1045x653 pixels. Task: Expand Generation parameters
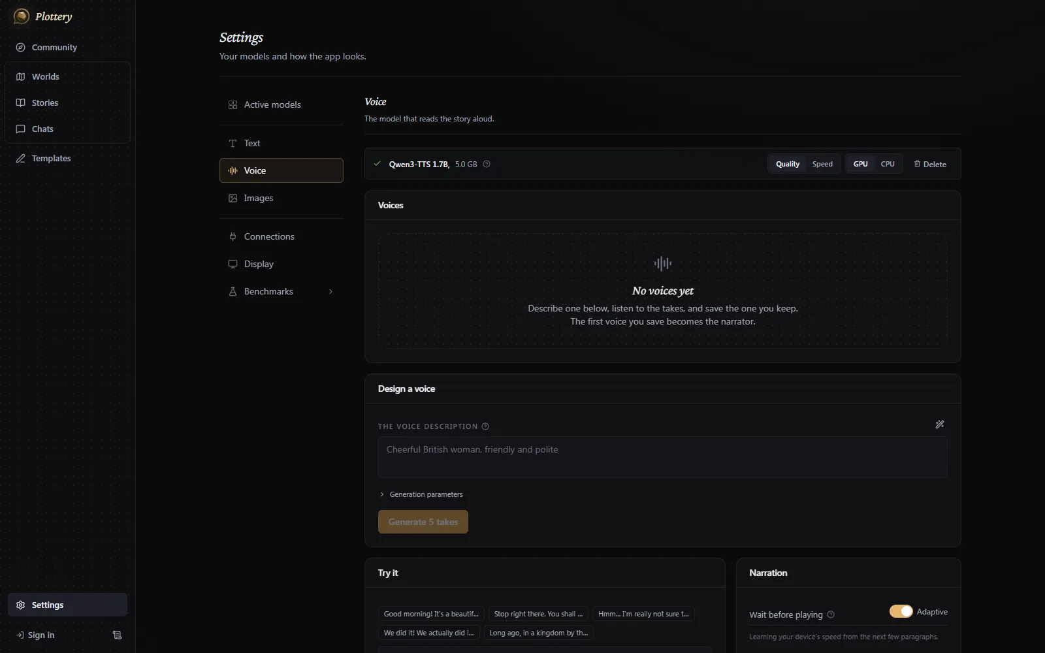[421, 494]
